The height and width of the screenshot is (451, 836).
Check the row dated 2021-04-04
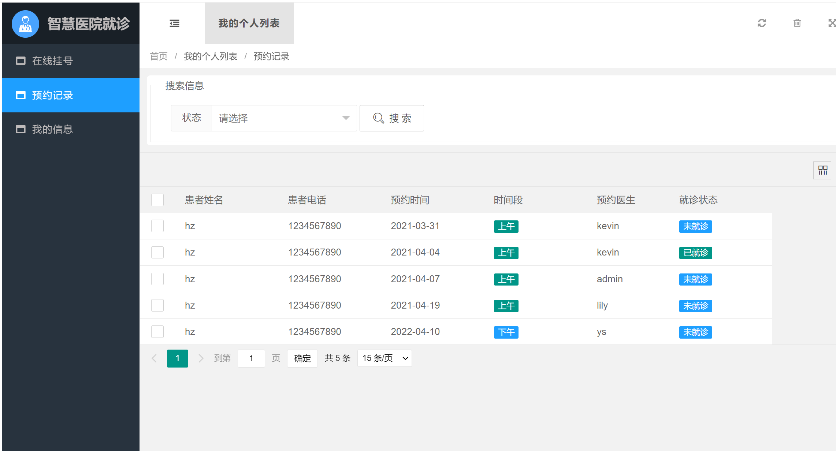tap(157, 252)
